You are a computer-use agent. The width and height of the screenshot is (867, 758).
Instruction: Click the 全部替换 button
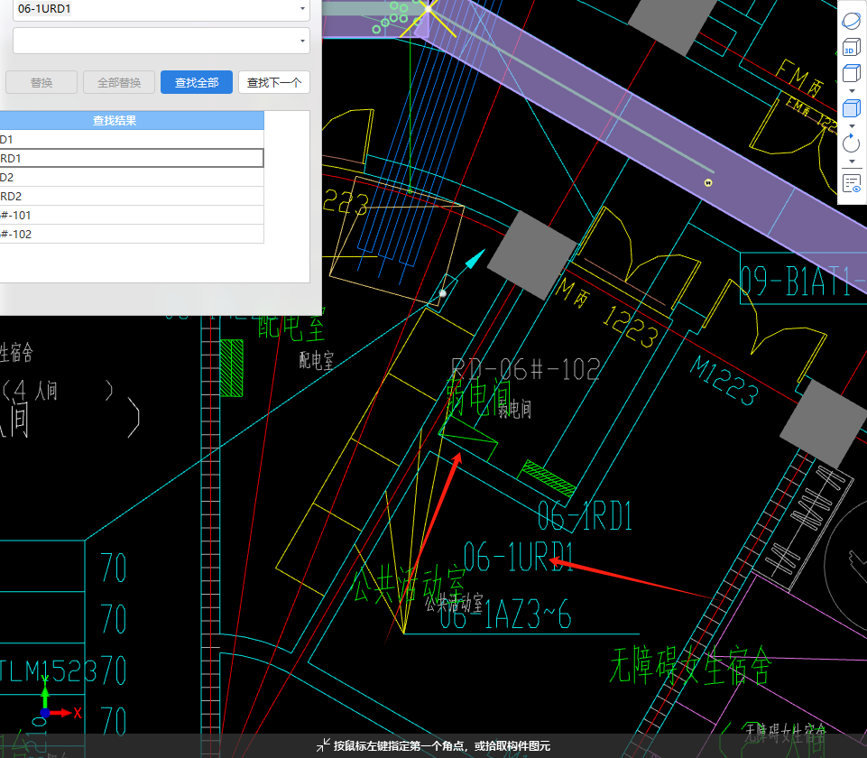[119, 82]
